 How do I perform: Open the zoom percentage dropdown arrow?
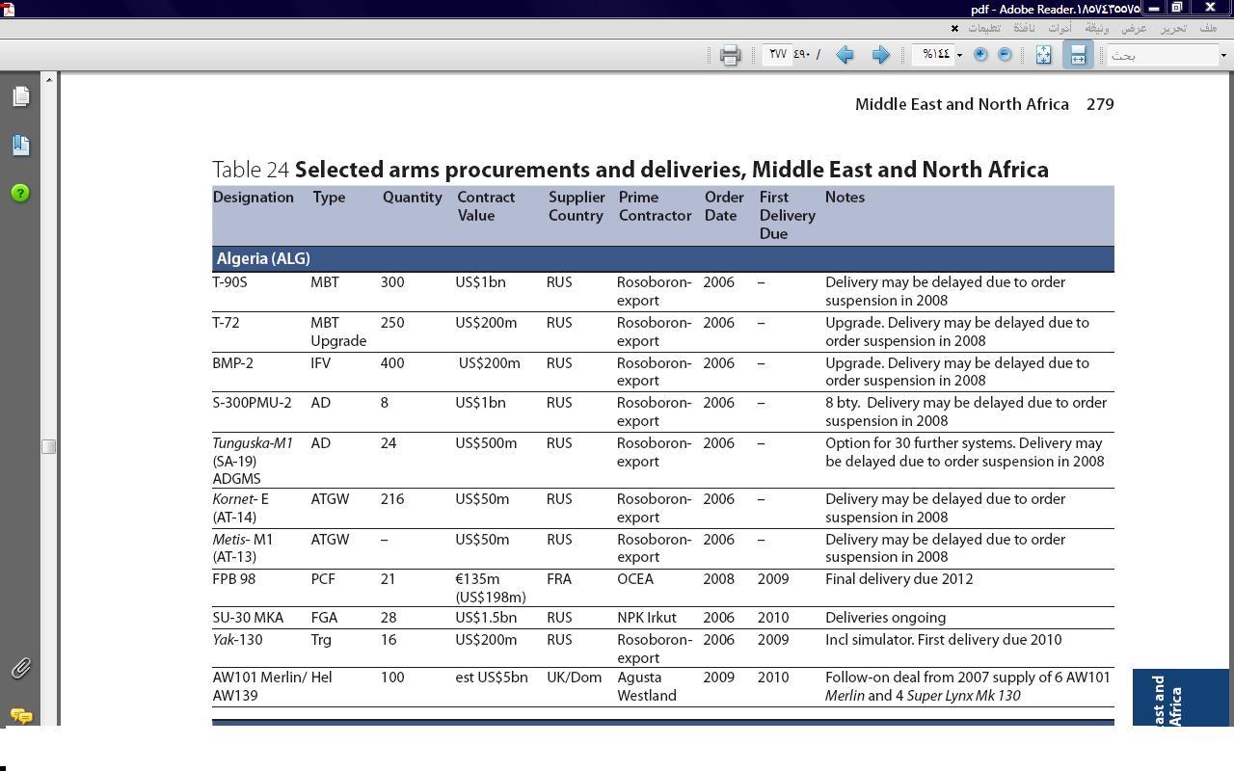(x=959, y=55)
